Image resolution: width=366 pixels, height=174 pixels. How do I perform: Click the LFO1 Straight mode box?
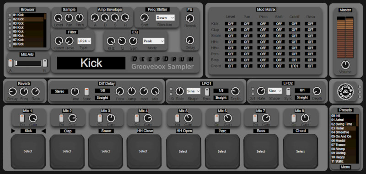coord(221,98)
